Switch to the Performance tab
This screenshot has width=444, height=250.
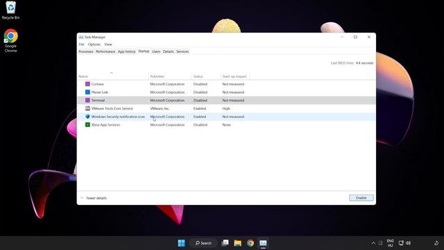105,51
